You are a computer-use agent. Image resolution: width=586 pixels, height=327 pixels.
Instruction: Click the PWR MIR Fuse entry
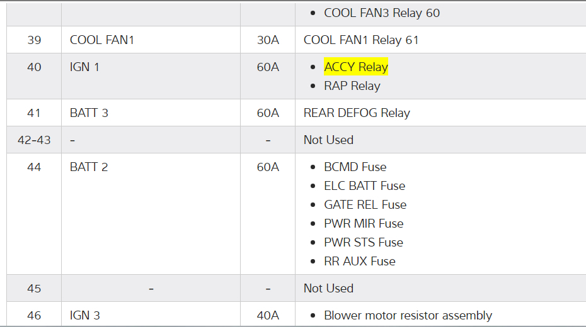pyautogui.click(x=364, y=224)
